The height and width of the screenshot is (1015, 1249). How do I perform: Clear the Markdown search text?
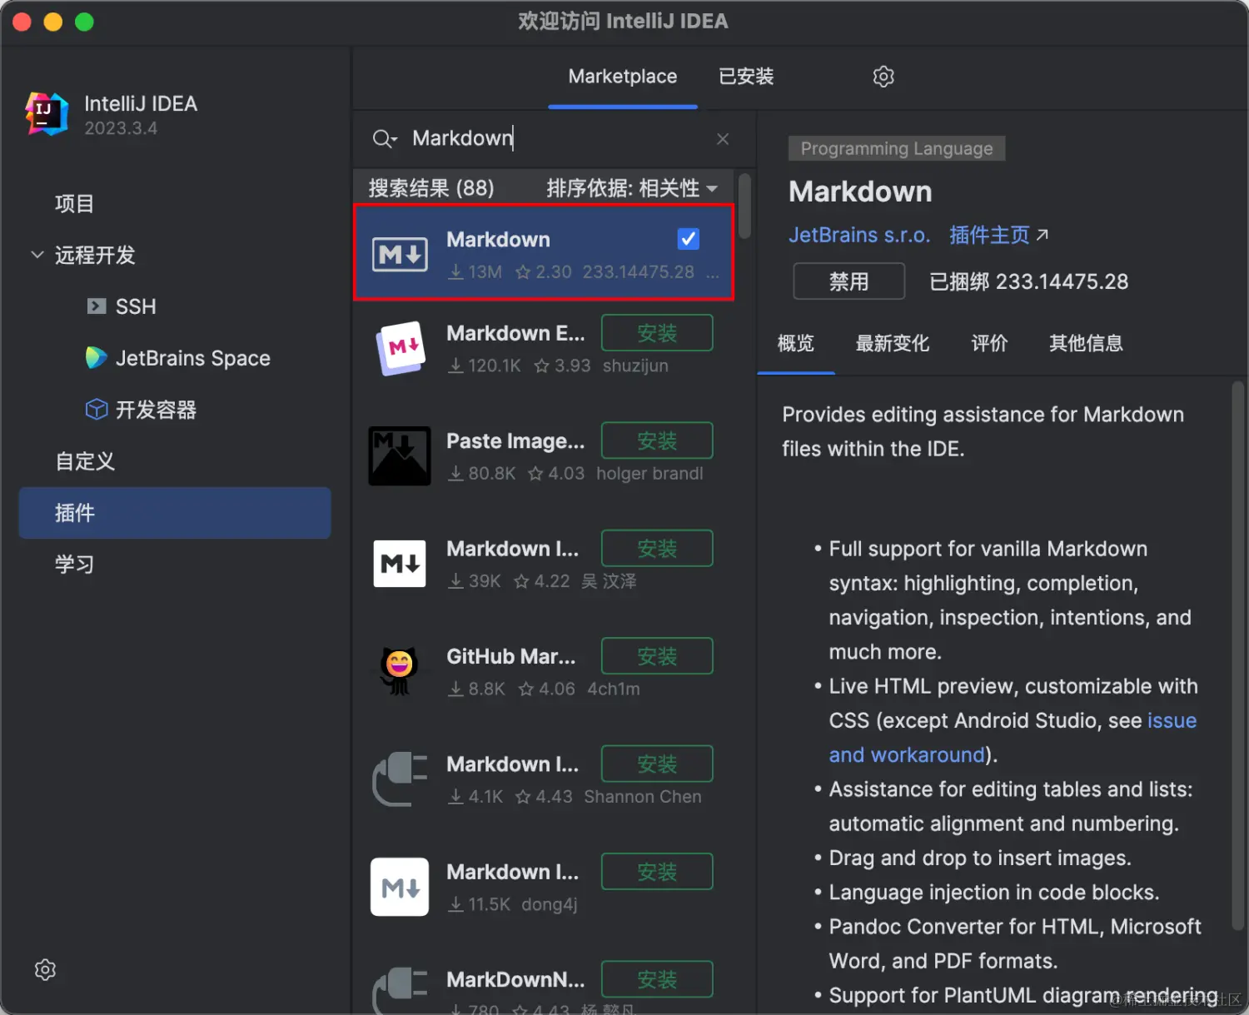723,139
